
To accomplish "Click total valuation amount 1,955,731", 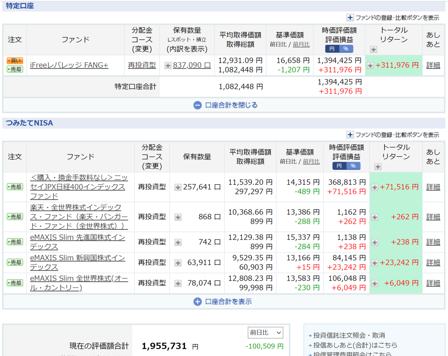I will pyautogui.click(x=164, y=346).
